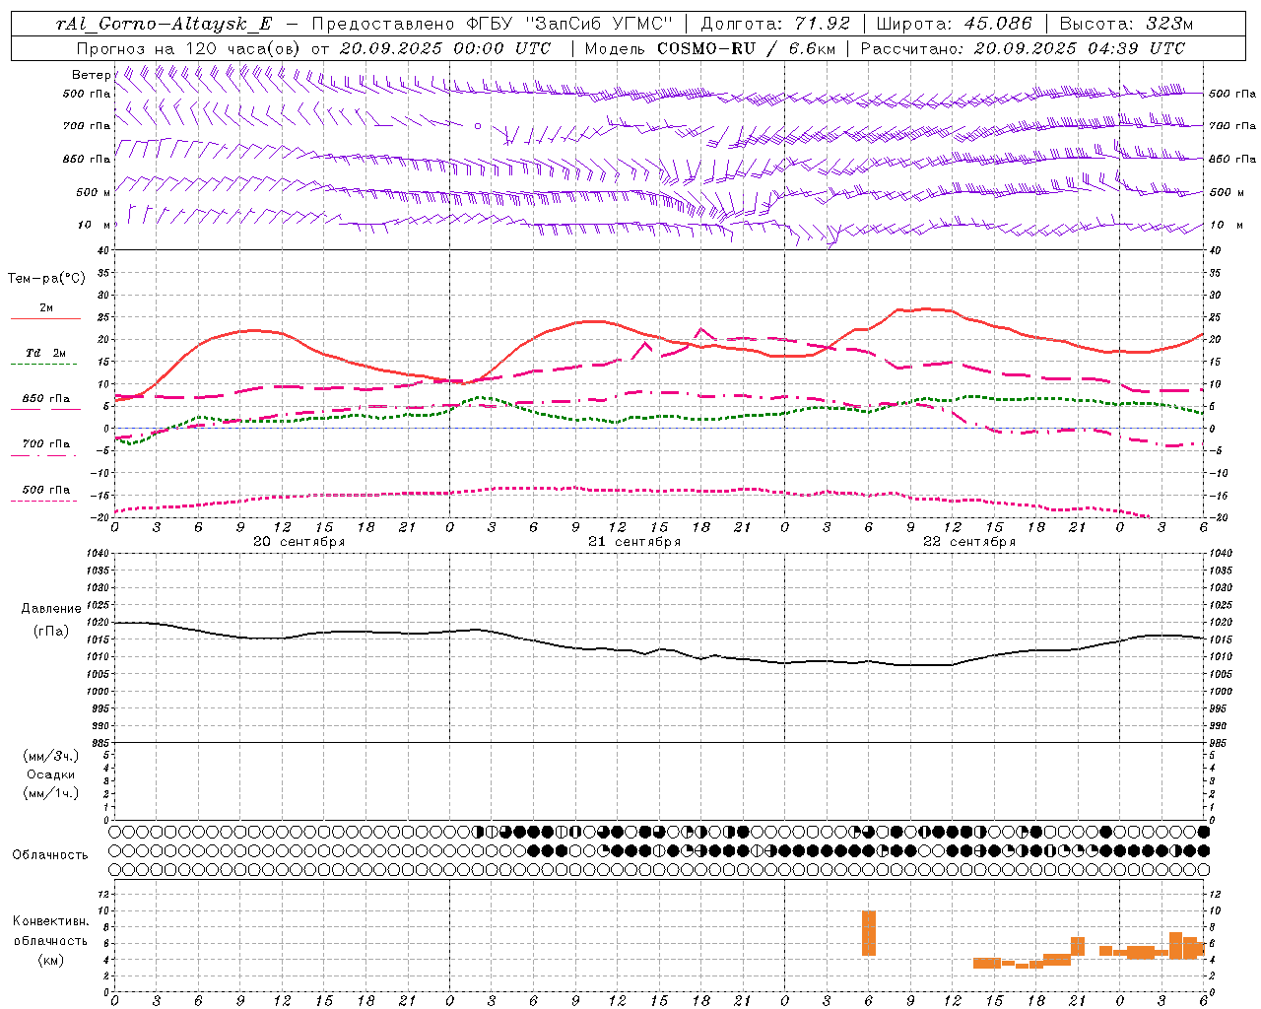Click the date label 21 сентября
Screen dimensions: 1261x1009
tap(633, 542)
